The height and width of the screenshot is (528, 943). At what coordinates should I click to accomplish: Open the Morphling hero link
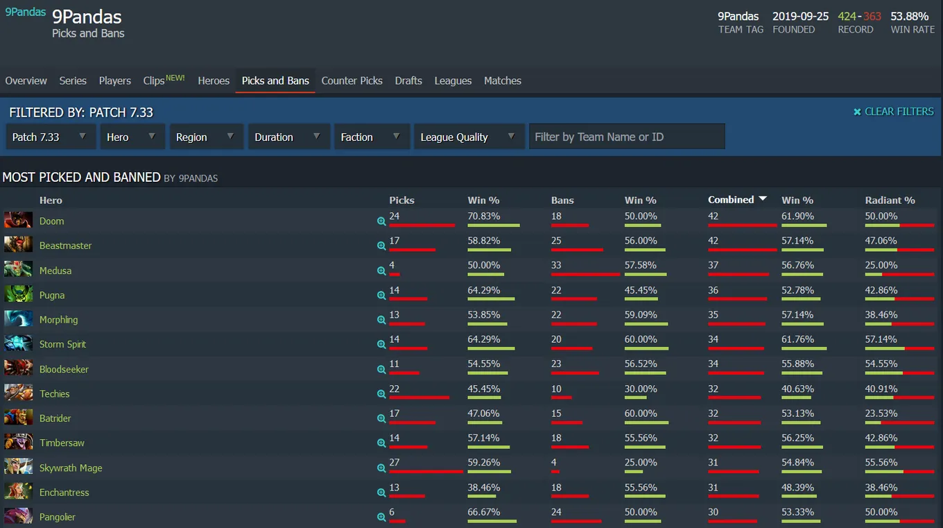[58, 320]
